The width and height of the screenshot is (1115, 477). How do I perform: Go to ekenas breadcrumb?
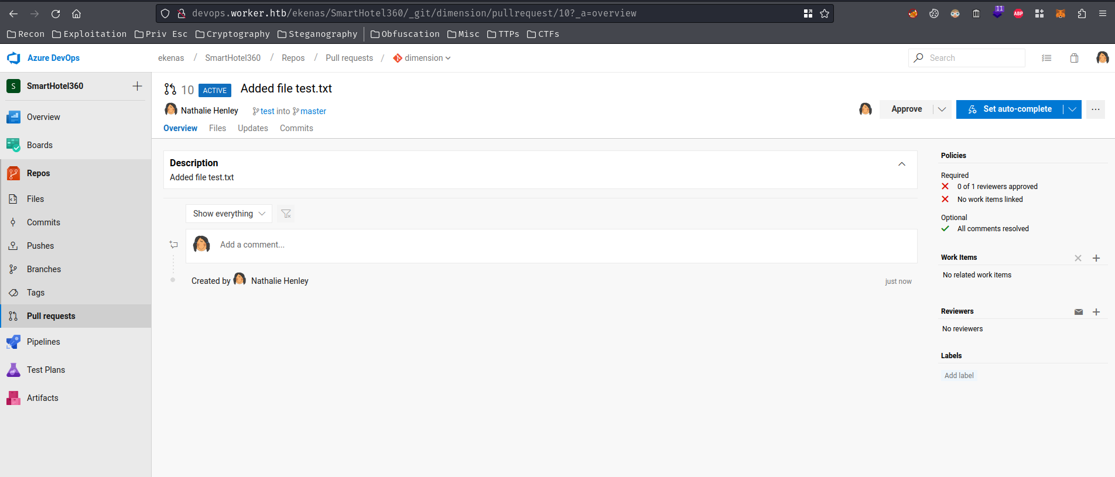(171, 58)
